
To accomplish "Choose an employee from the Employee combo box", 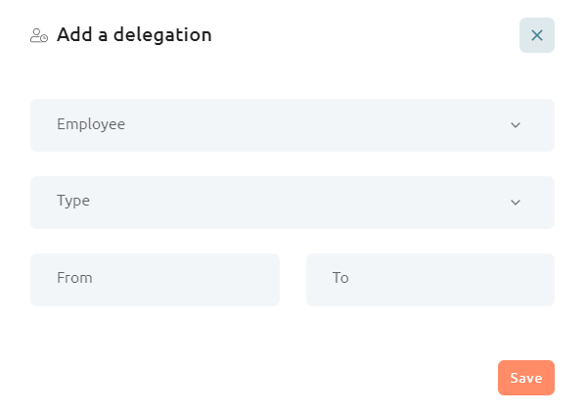I will click(x=293, y=125).
